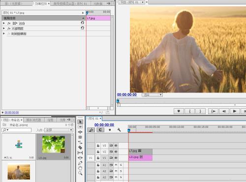Expand the Motion (运动) effect properties

pyautogui.click(x=4, y=23)
